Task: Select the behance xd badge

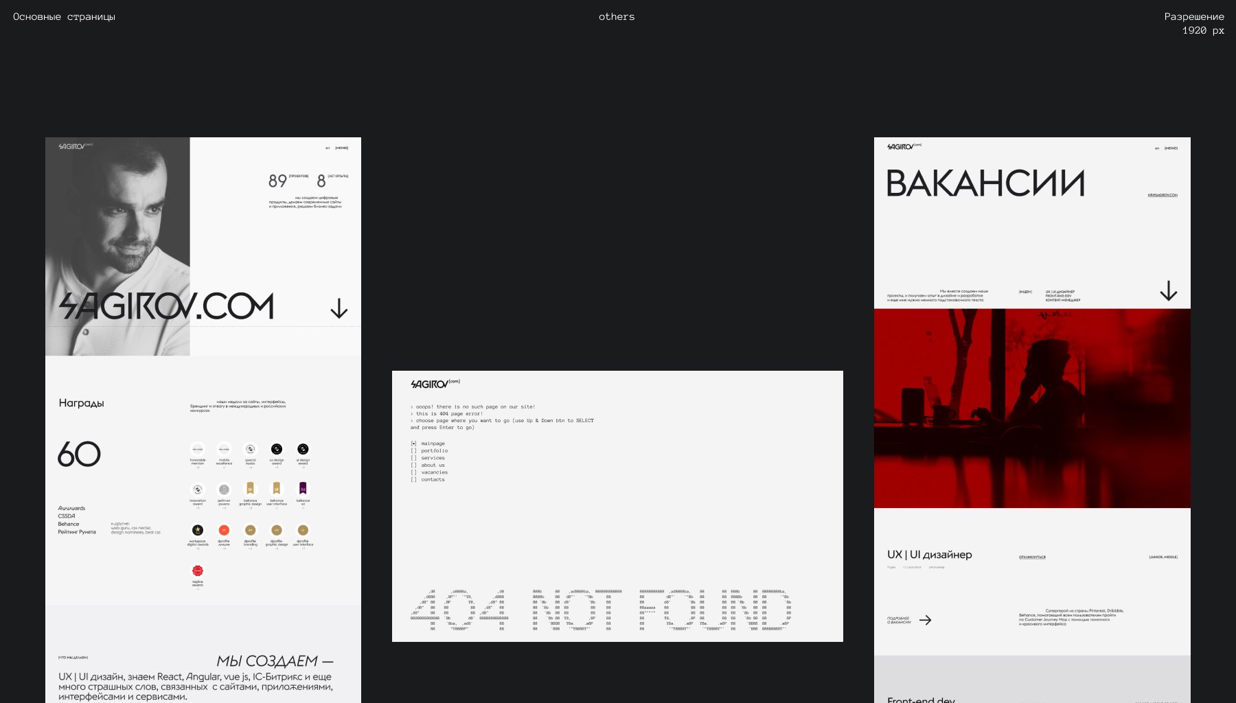Action: (303, 489)
